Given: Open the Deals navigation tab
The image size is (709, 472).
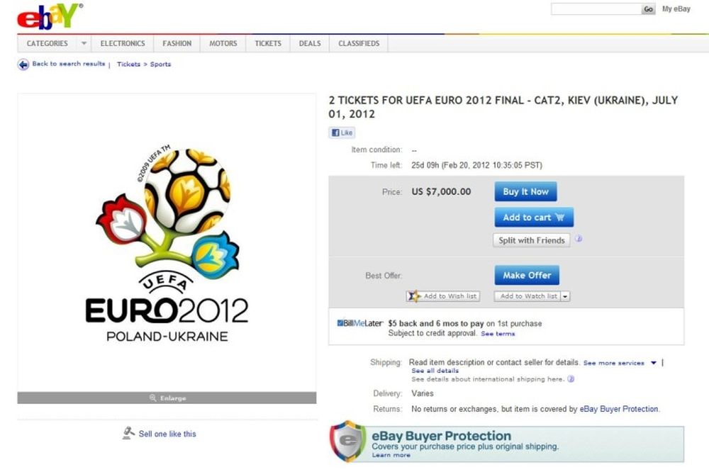Looking at the screenshot, I should click(x=310, y=44).
